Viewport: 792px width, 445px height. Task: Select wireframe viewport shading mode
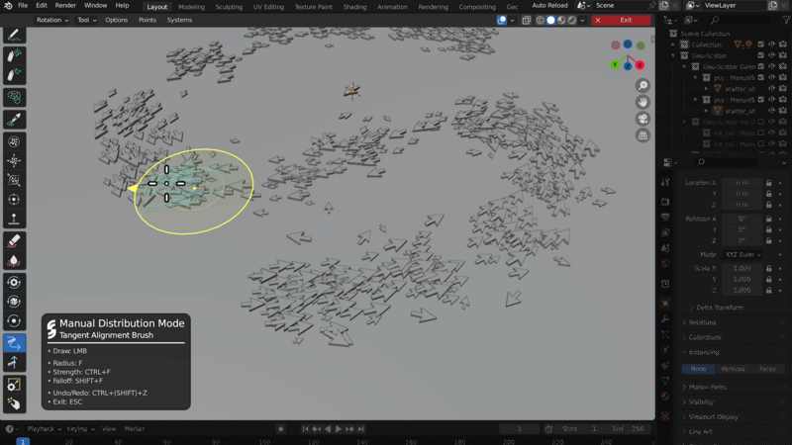click(x=540, y=20)
